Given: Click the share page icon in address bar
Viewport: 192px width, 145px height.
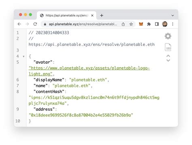Looking at the screenshot, I should tap(123, 24).
